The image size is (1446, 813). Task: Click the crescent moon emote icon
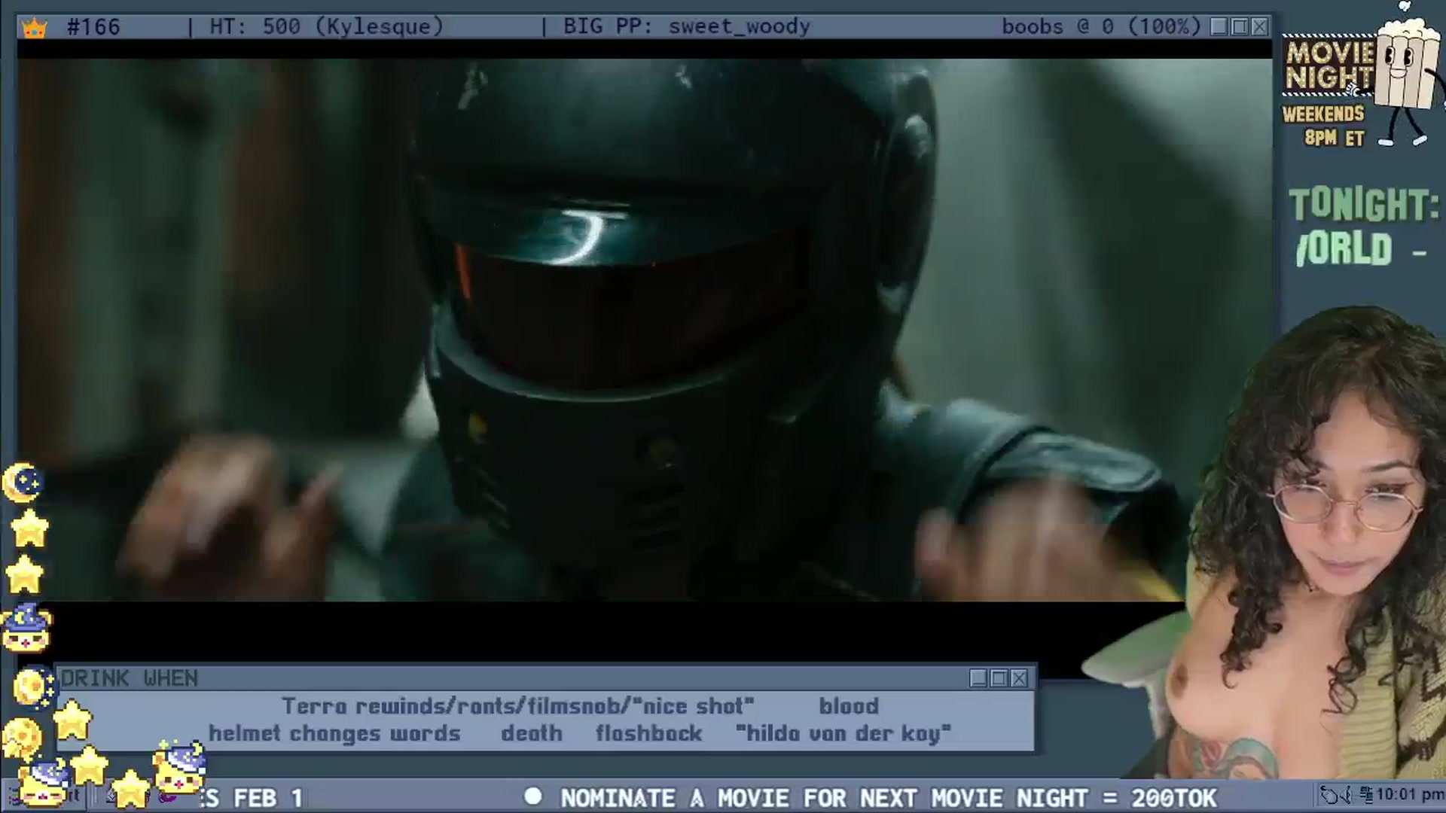[x=23, y=483]
